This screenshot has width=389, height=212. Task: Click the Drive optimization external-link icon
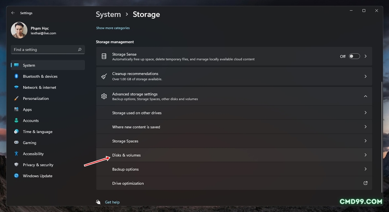tap(365, 183)
